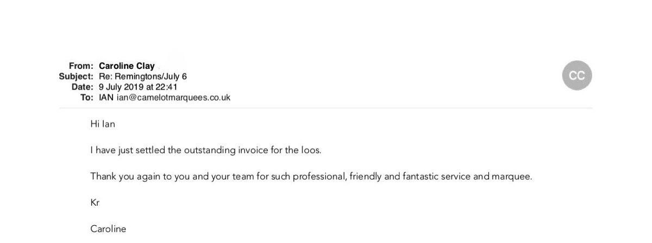
Task: Click the word loos in the message
Action: pyautogui.click(x=310, y=150)
